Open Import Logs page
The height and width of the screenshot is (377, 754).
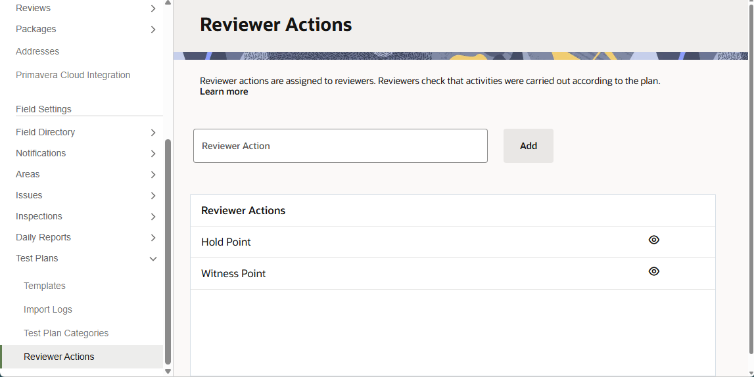[48, 309]
